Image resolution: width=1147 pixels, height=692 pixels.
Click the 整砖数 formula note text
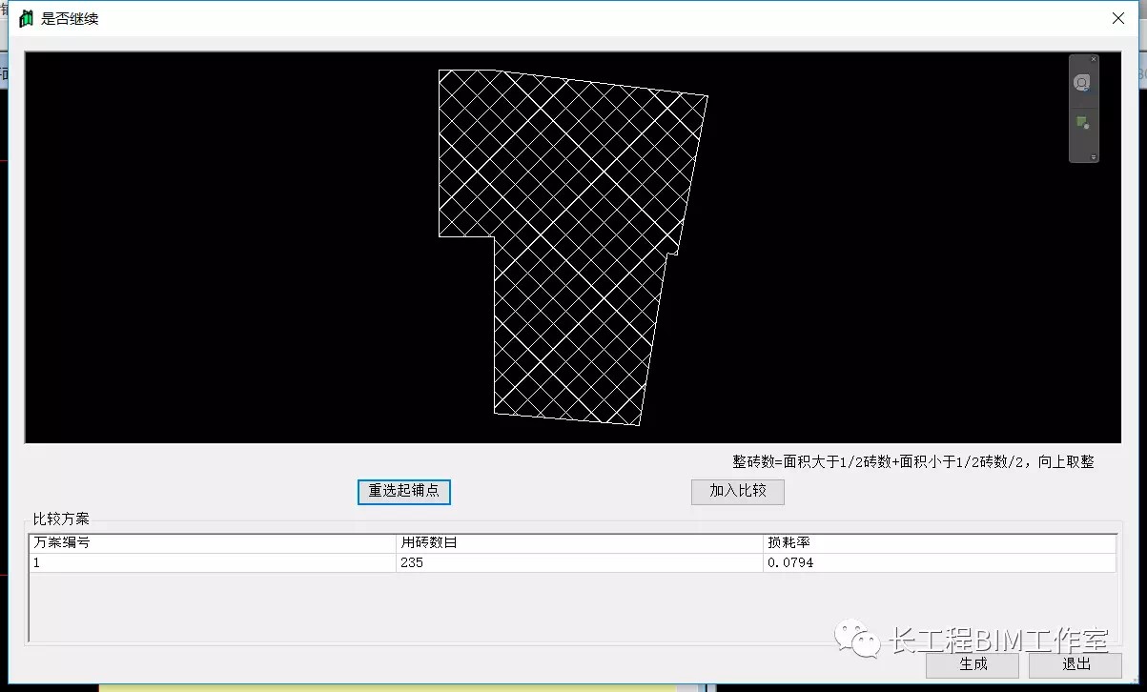click(912, 462)
